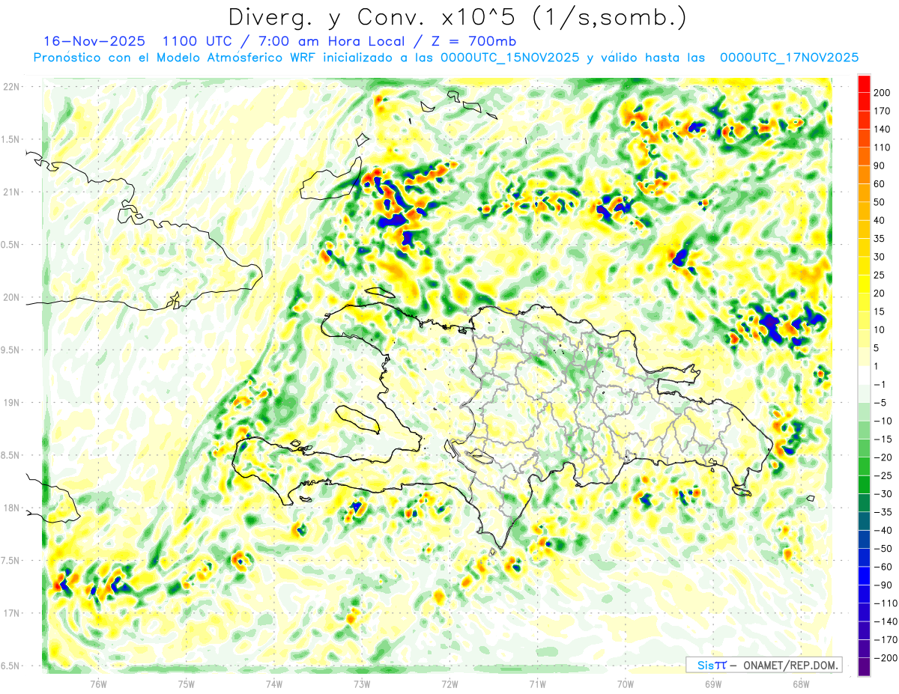The height and width of the screenshot is (694, 899).
Task: Click the colorbar value '-40'
Action: click(884, 530)
